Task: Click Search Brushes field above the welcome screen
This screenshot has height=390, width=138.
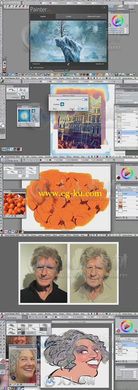Action: click(x=131, y=3)
